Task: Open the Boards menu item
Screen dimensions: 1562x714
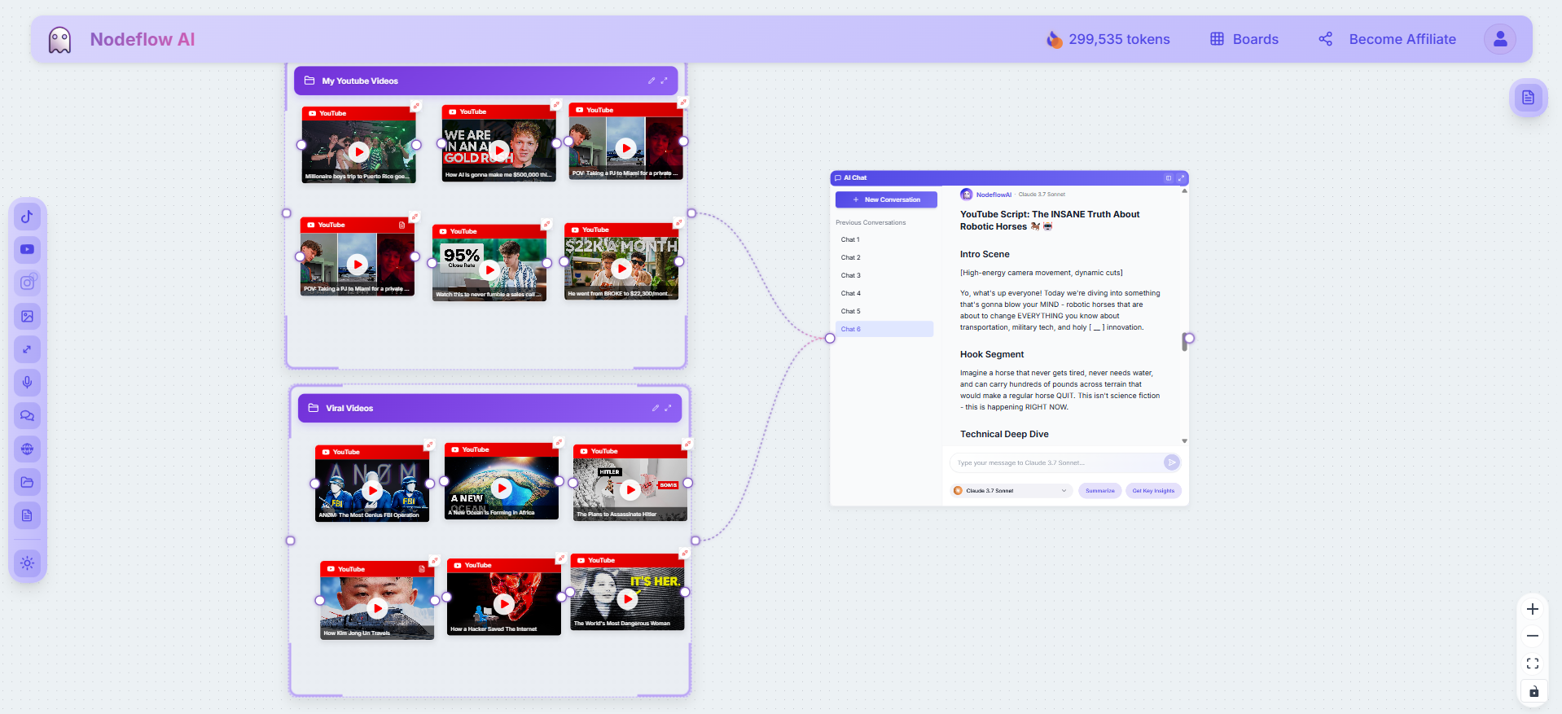Action: (x=1244, y=39)
